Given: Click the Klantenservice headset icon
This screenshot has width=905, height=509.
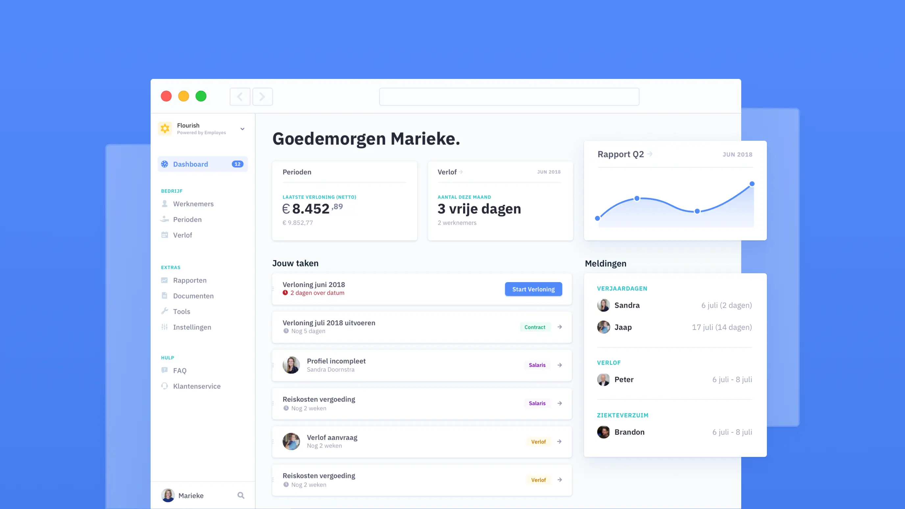Looking at the screenshot, I should coord(164,386).
